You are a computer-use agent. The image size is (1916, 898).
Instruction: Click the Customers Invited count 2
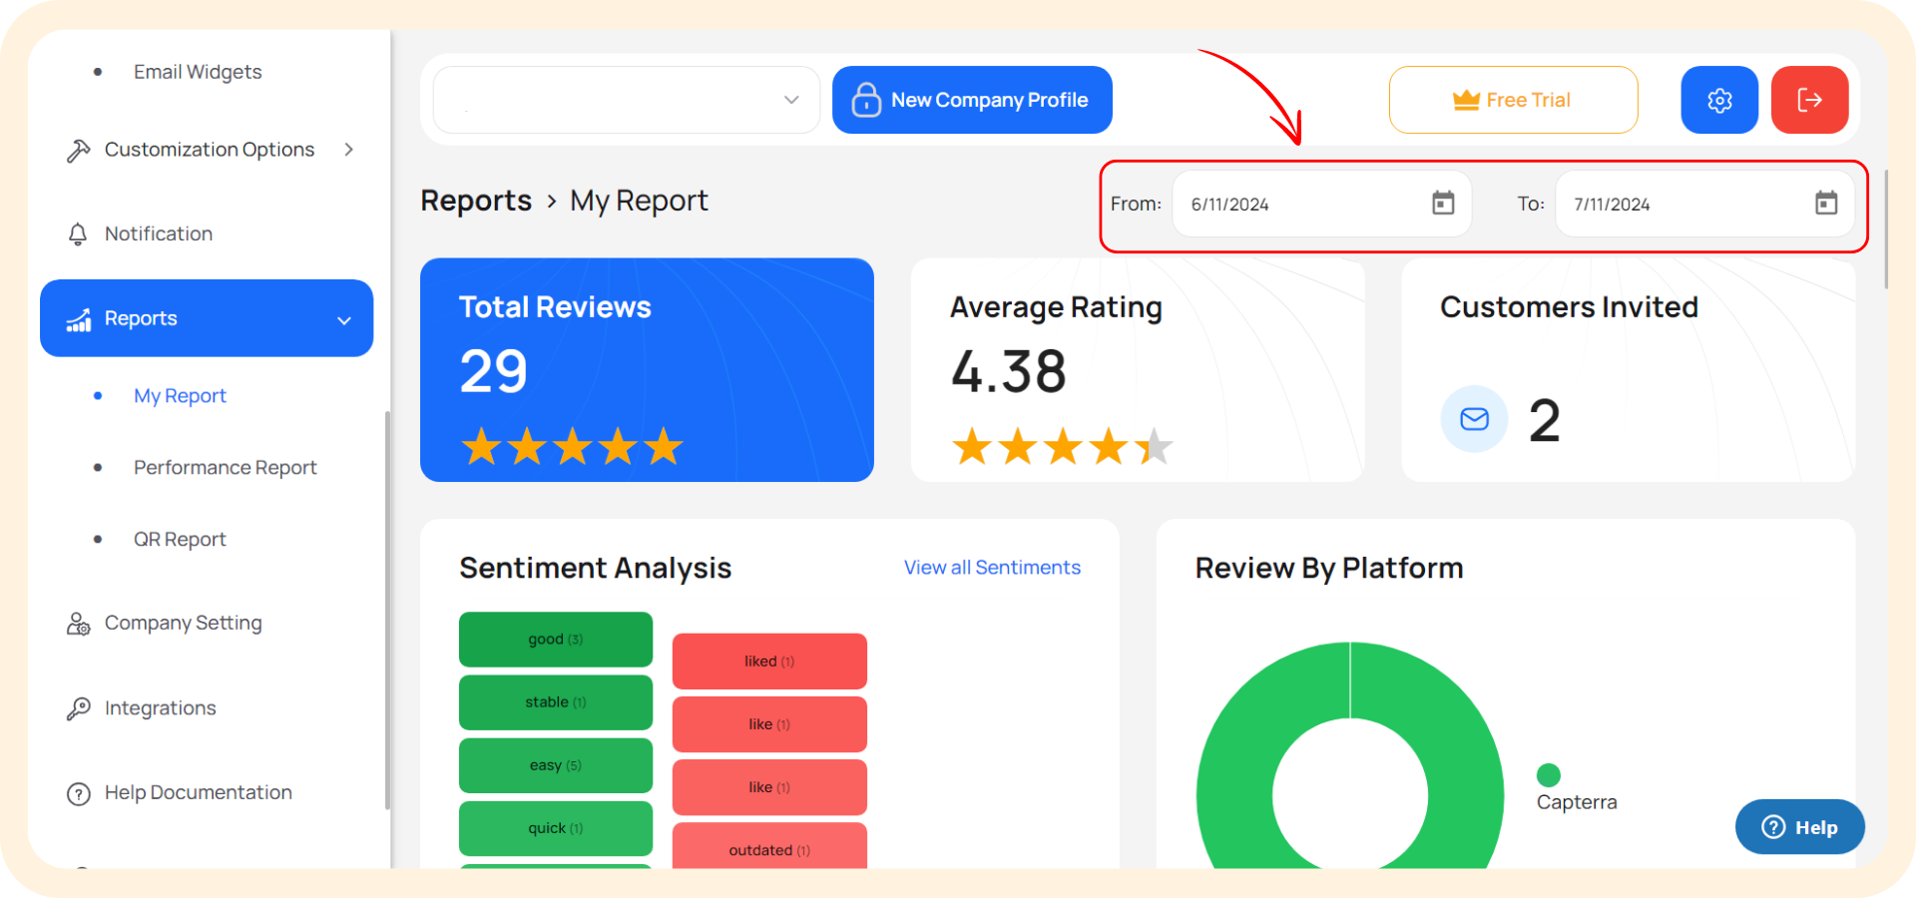(1544, 420)
